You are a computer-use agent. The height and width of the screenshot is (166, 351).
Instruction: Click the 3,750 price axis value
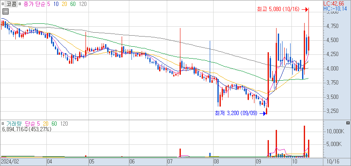[332, 83]
